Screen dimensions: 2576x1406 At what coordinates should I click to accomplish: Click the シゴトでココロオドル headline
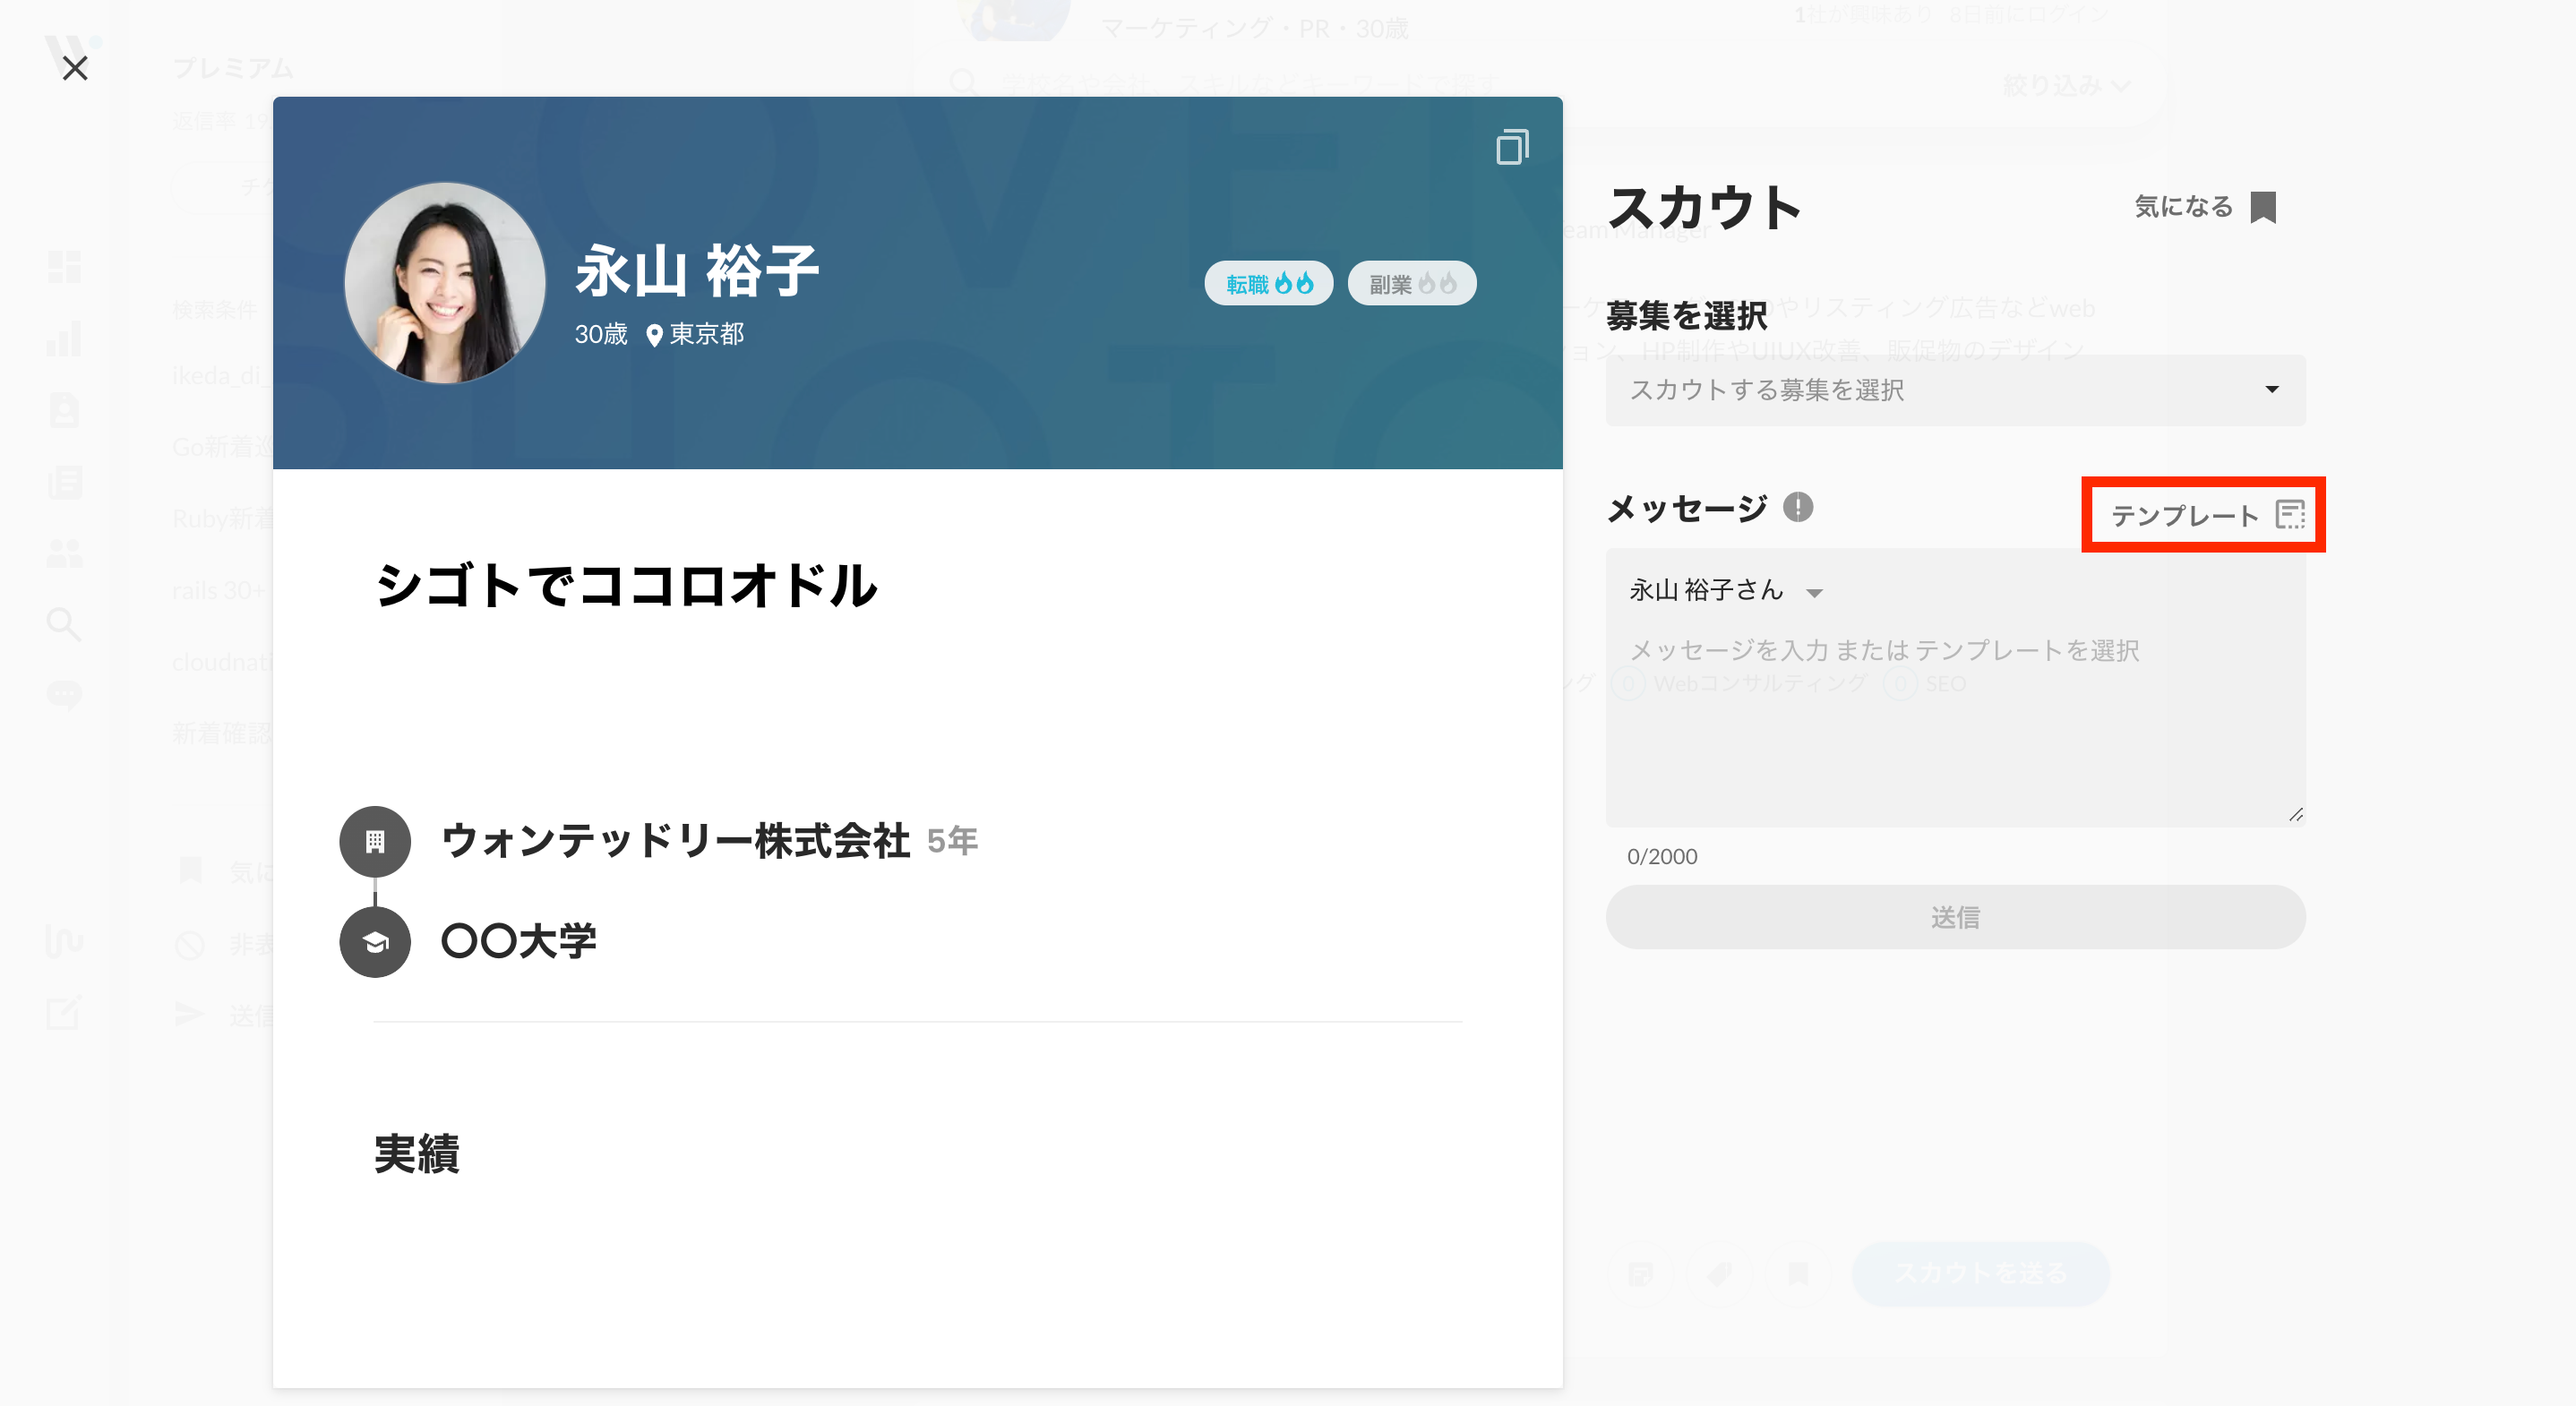coord(626,585)
